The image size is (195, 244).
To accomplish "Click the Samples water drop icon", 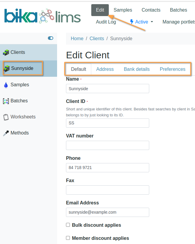I will click(x=6, y=85).
